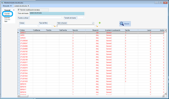This screenshot has height=99, width=169.
Task: Select the SER0019 code cell
Action: [27, 84]
